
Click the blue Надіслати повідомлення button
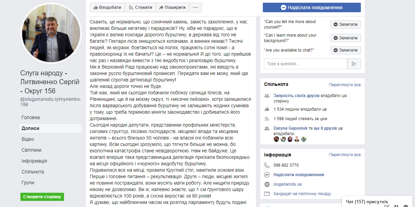click(312, 7)
